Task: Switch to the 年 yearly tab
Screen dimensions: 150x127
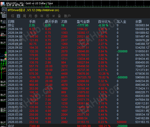Action: 42,16
